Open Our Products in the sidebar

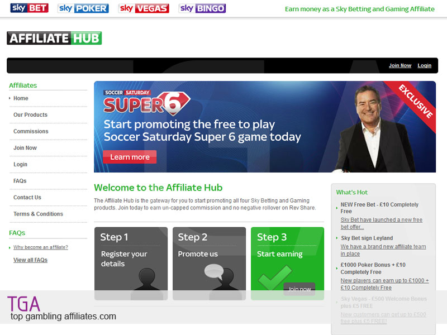coord(31,115)
